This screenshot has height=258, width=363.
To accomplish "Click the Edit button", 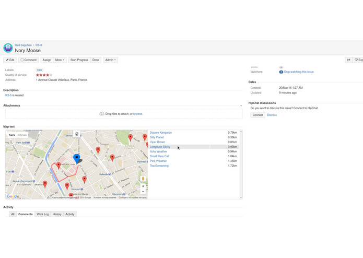I will [x=10, y=60].
